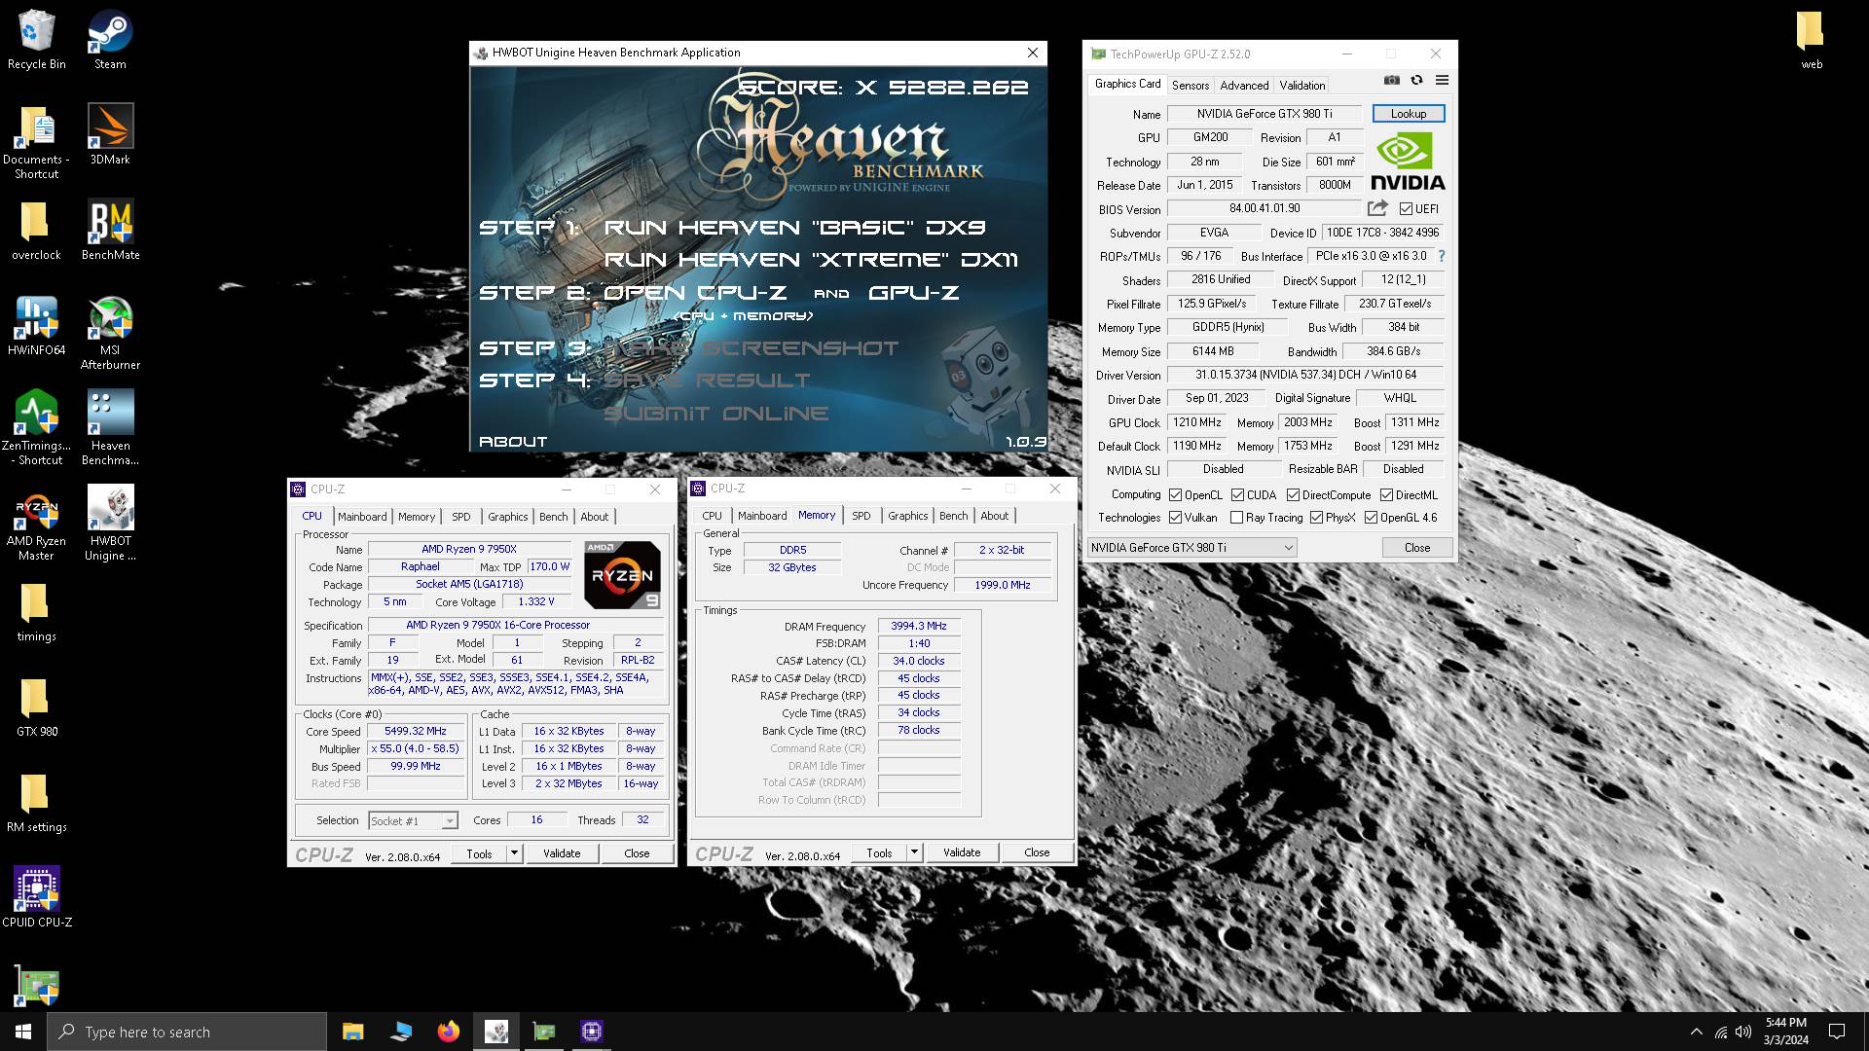Click the Lookup button in GPU-Z

[x=1409, y=114]
